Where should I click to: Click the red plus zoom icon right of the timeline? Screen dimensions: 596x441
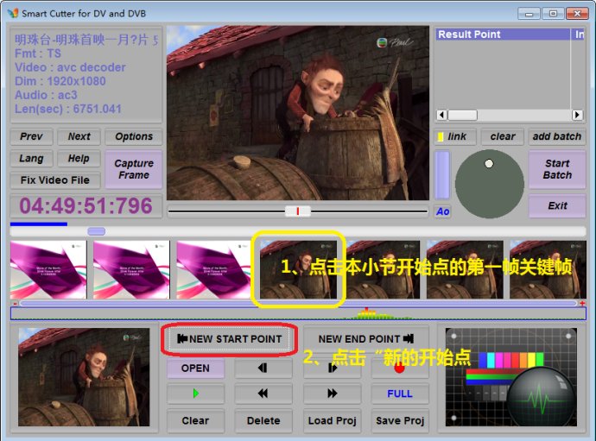582,303
